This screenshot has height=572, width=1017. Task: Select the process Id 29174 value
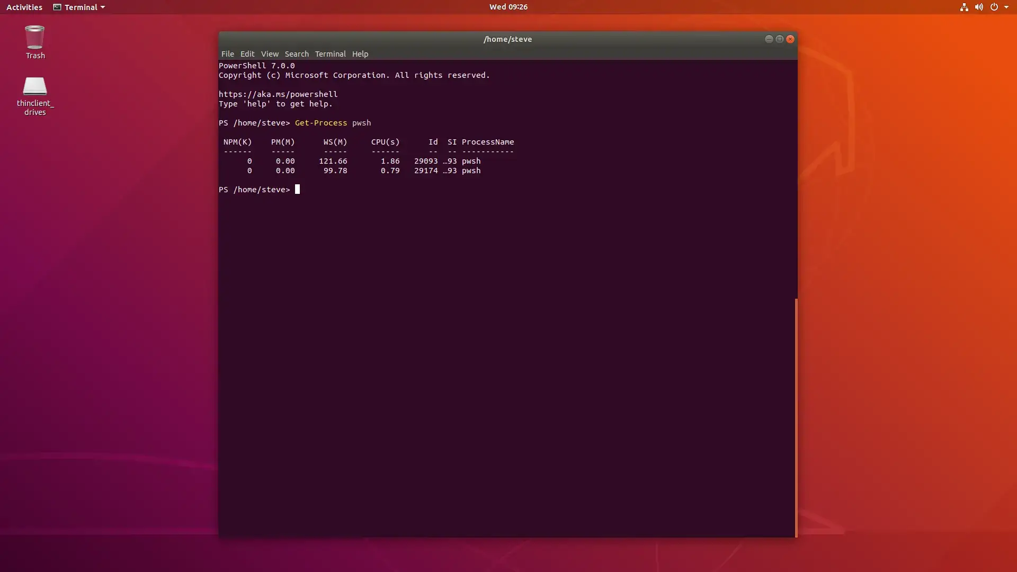coord(426,171)
